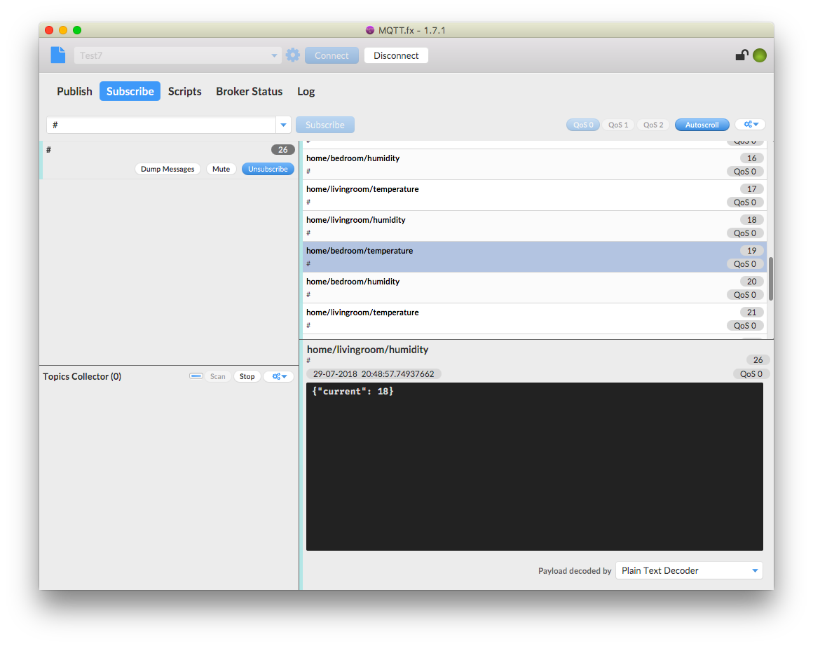Click the QoS 0 badge on message 19
Screen dimensions: 813x646
point(744,264)
